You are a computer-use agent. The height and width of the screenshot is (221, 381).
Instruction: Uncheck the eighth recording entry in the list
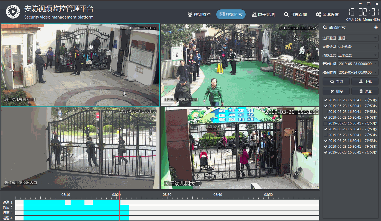pos(326,141)
